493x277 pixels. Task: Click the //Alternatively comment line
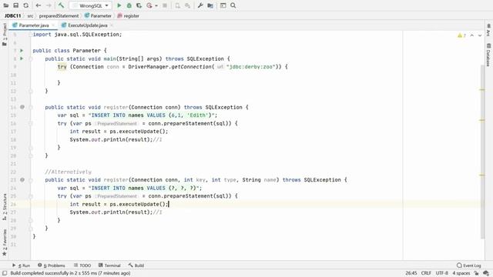[x=69, y=172]
